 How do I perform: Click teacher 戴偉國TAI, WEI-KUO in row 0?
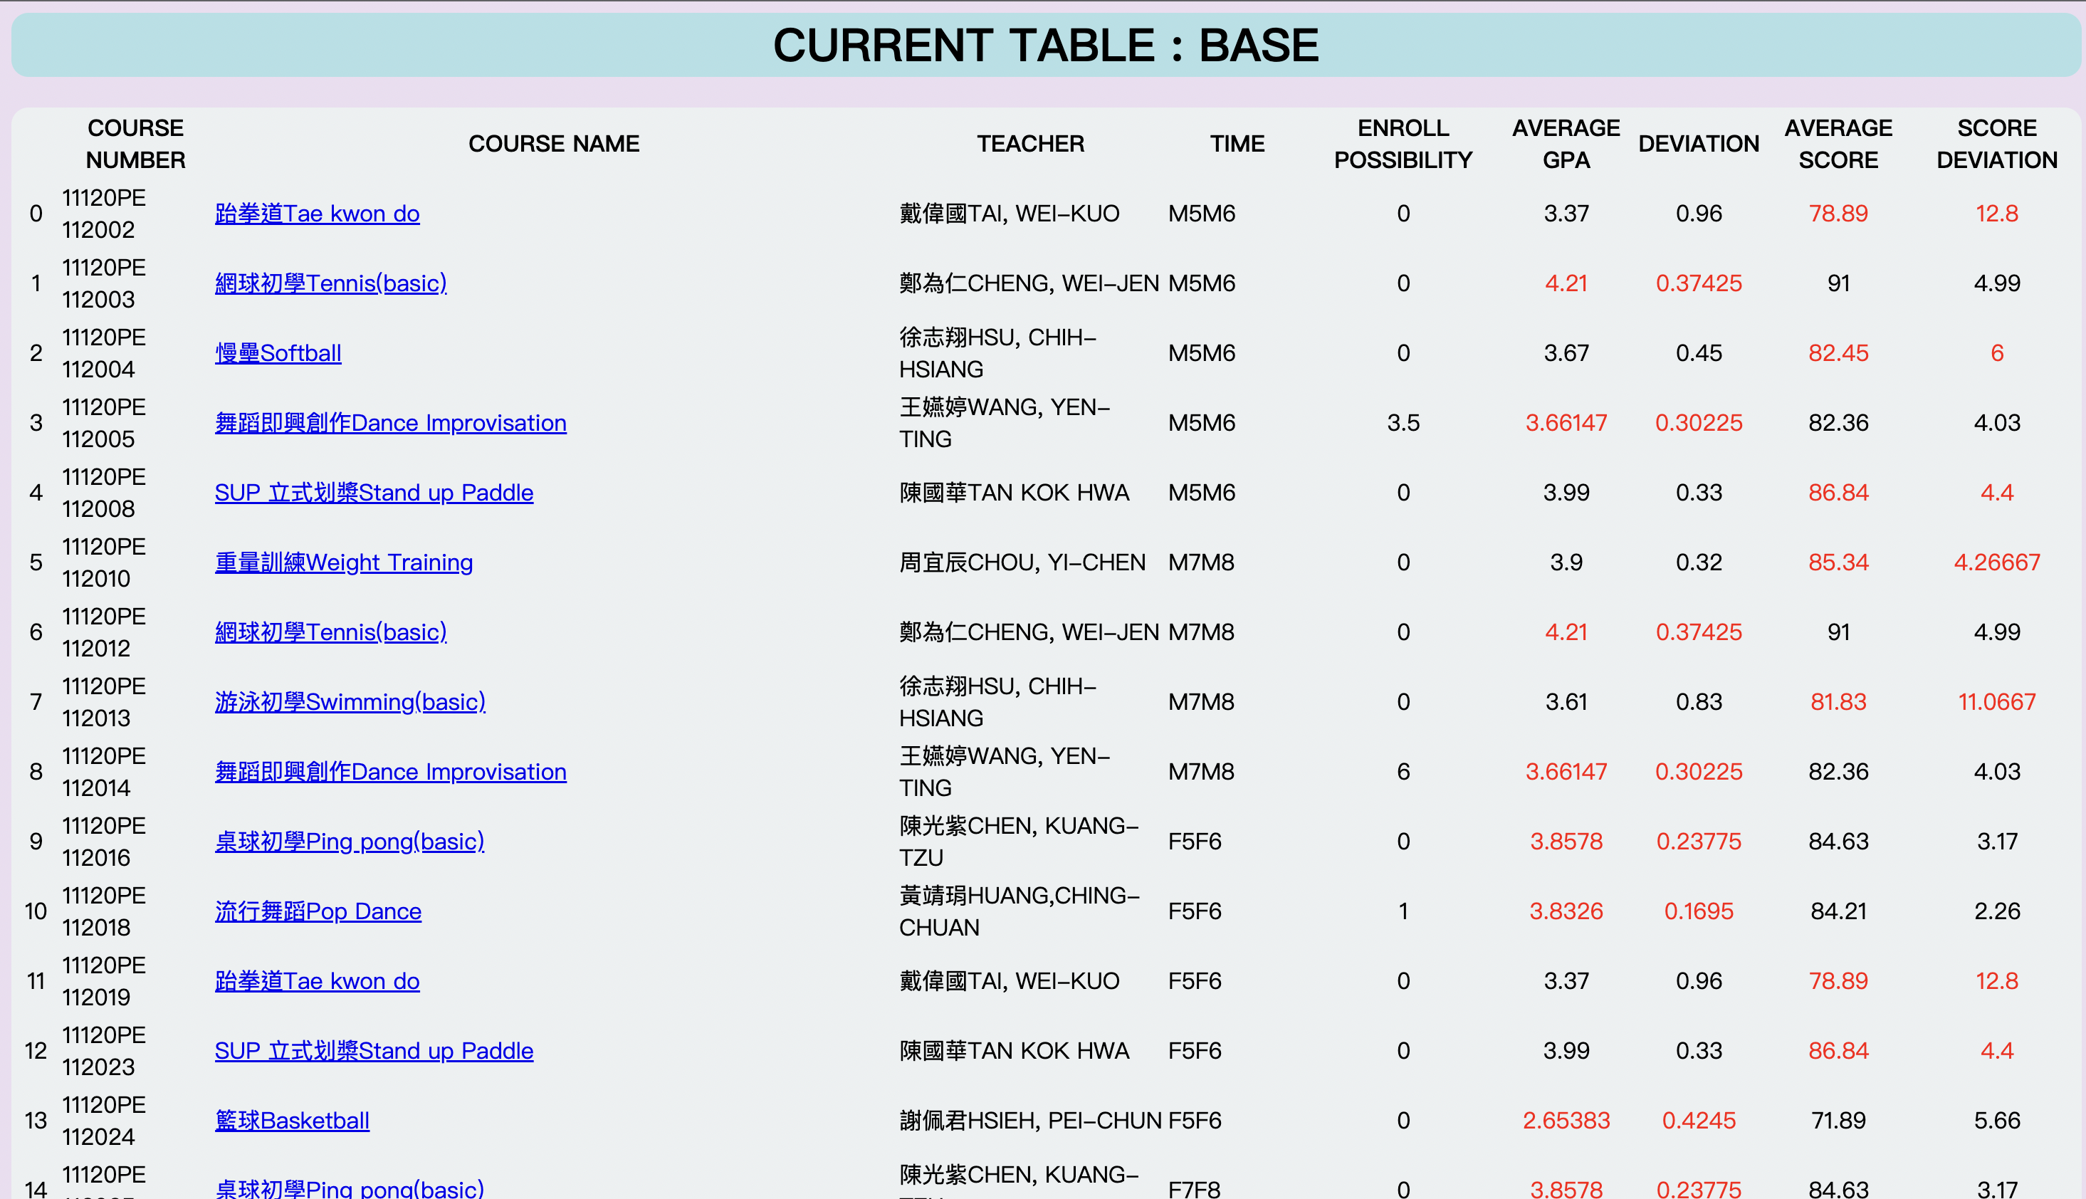point(1010,214)
